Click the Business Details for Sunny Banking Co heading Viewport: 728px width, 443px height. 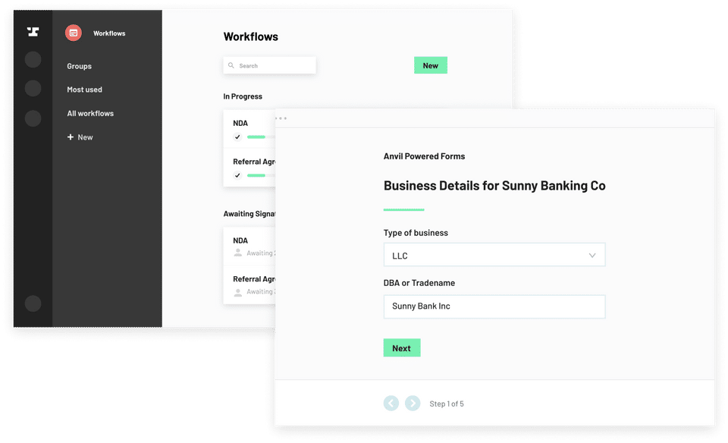point(494,186)
